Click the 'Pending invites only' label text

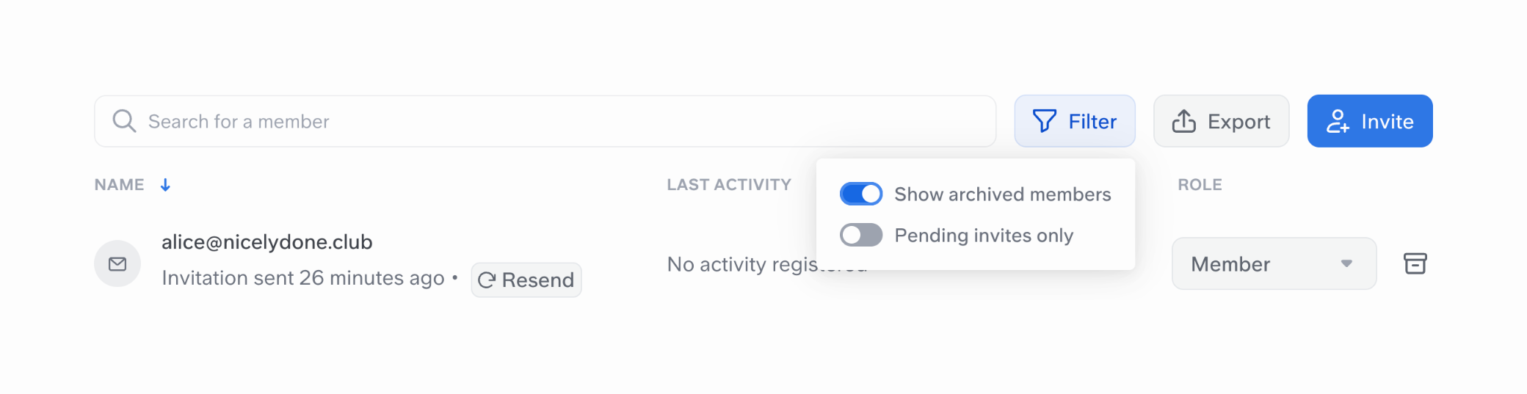point(983,236)
